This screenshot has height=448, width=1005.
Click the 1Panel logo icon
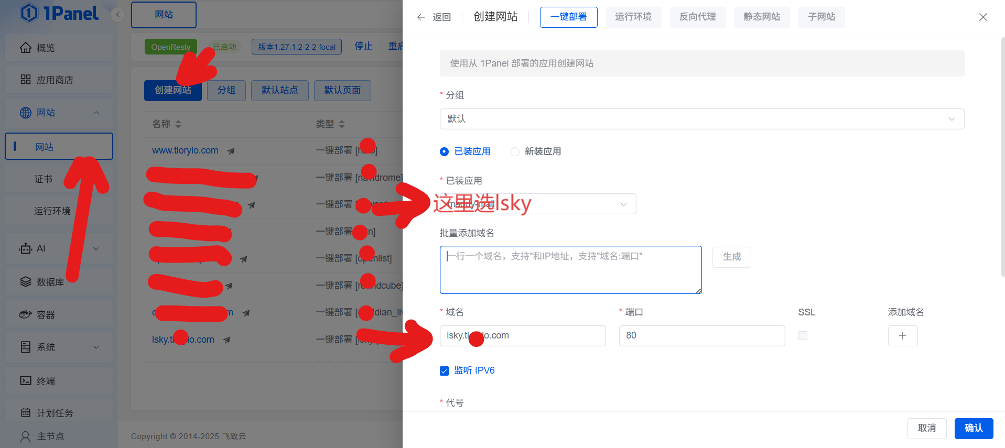(x=29, y=13)
